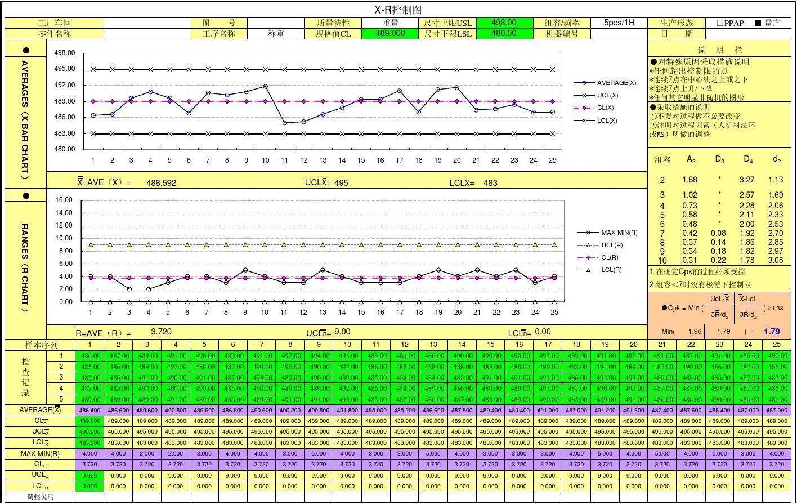
Task: Select the X-R控制图 title cell
Action: tap(398, 10)
